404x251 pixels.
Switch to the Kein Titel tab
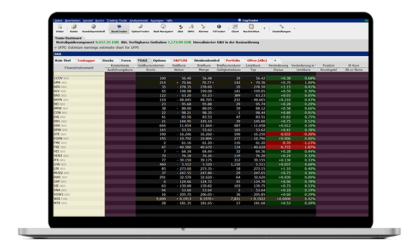tap(63, 60)
